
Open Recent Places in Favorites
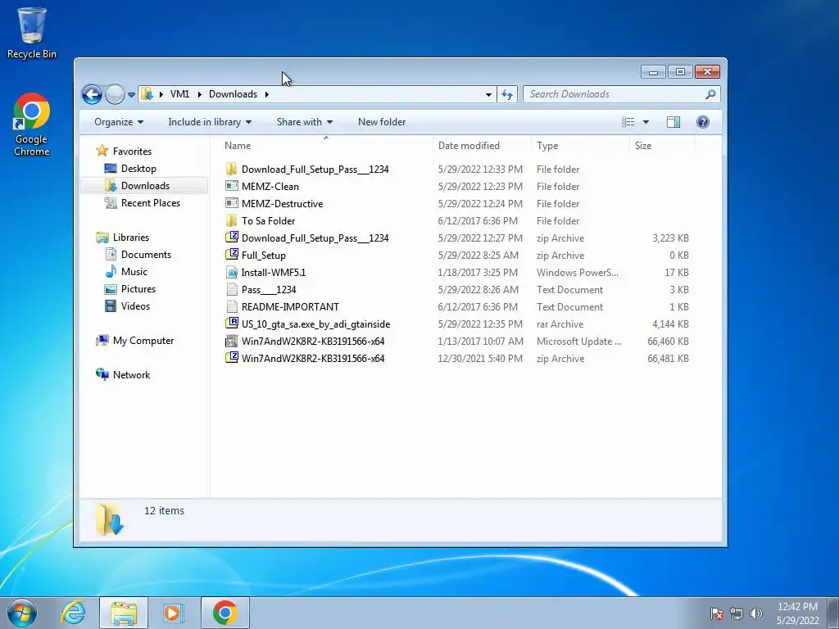click(x=150, y=203)
